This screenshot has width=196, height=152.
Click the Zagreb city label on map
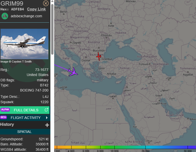(77, 43)
